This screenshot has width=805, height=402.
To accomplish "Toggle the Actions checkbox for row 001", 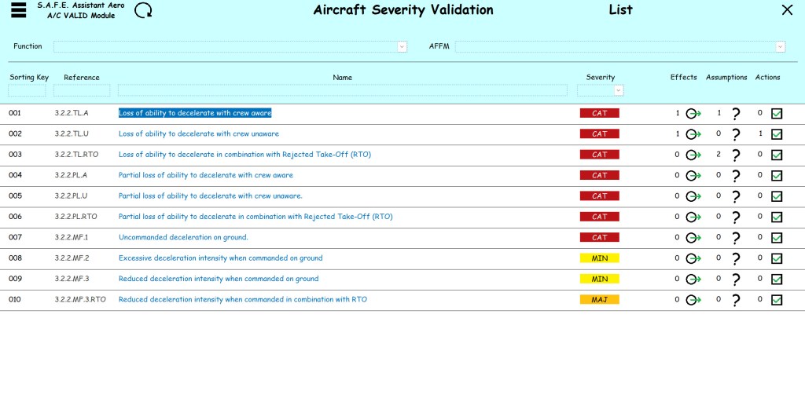I will point(777,113).
